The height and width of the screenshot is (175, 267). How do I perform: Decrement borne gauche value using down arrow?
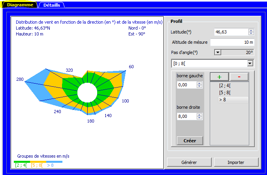[x=199, y=86]
